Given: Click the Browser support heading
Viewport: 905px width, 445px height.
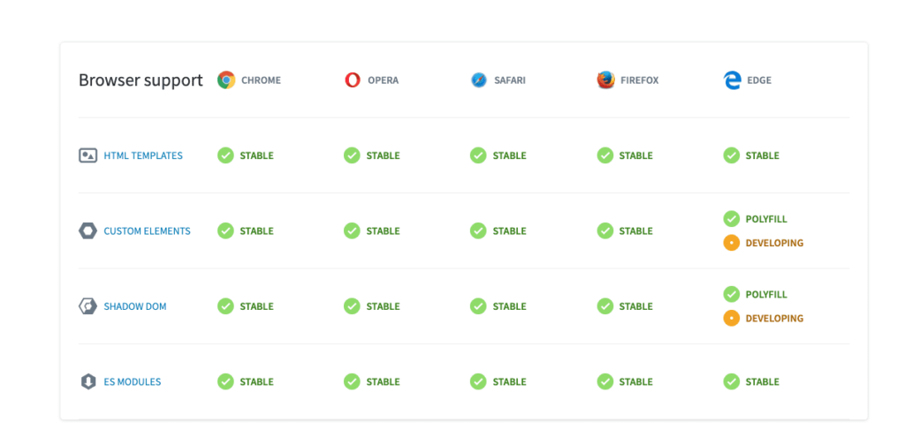Looking at the screenshot, I should pos(141,80).
